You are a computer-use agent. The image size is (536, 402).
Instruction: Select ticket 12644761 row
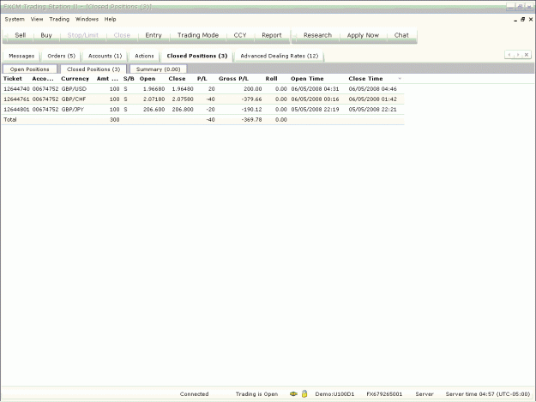tap(203, 99)
